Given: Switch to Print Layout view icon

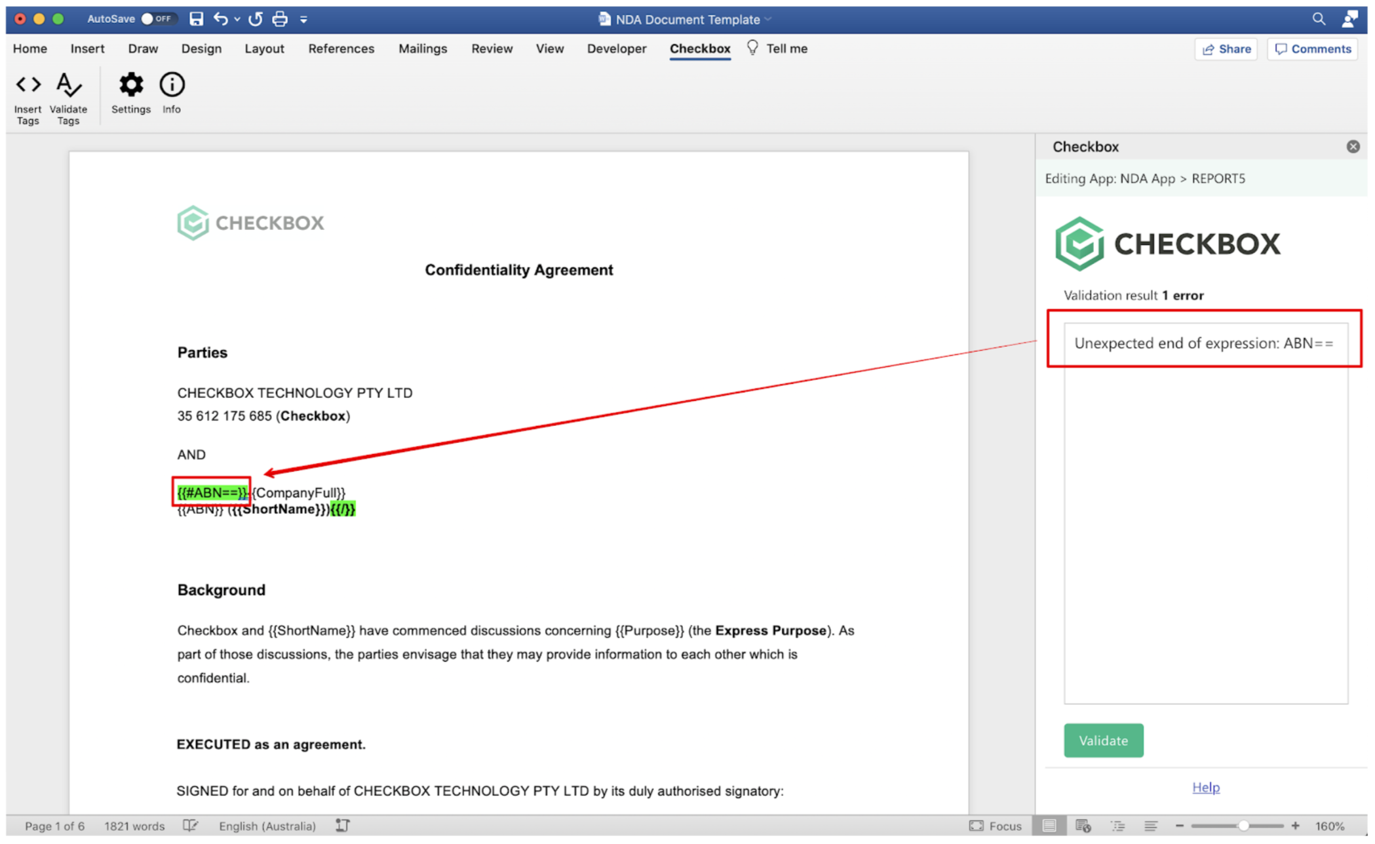Looking at the screenshot, I should tap(1049, 826).
